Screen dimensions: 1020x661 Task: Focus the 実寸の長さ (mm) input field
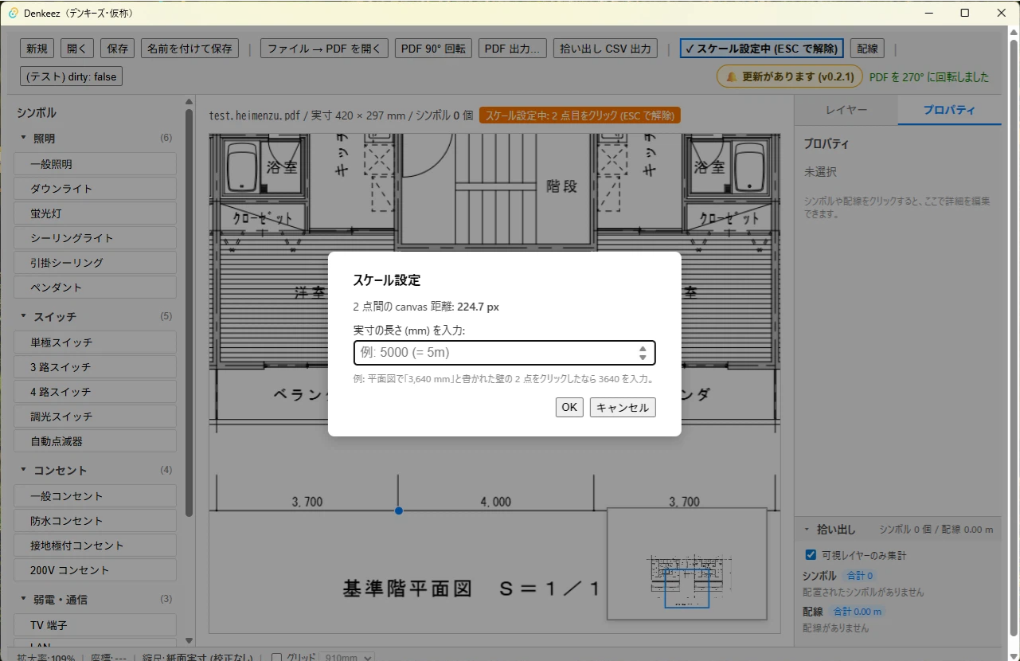pos(504,353)
